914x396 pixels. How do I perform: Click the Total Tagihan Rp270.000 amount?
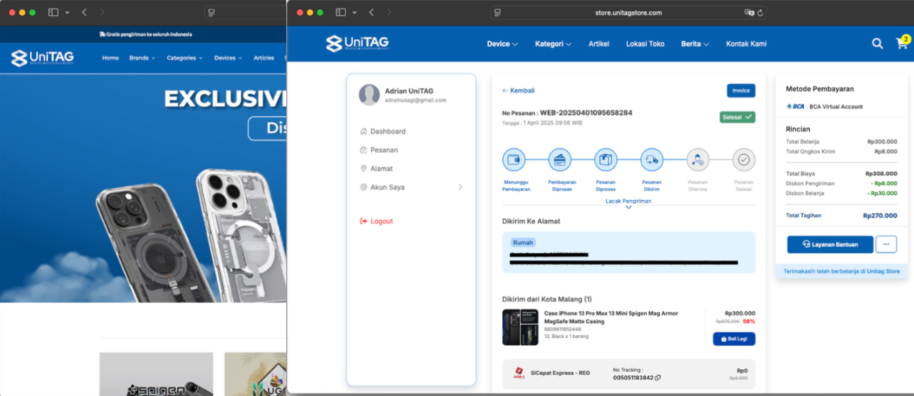880,216
